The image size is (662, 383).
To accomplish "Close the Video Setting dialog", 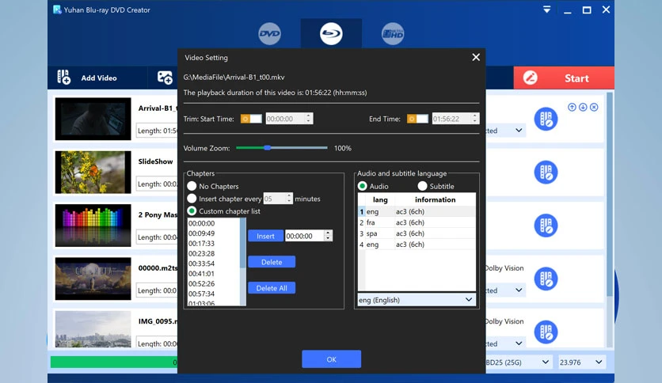I will 476,57.
